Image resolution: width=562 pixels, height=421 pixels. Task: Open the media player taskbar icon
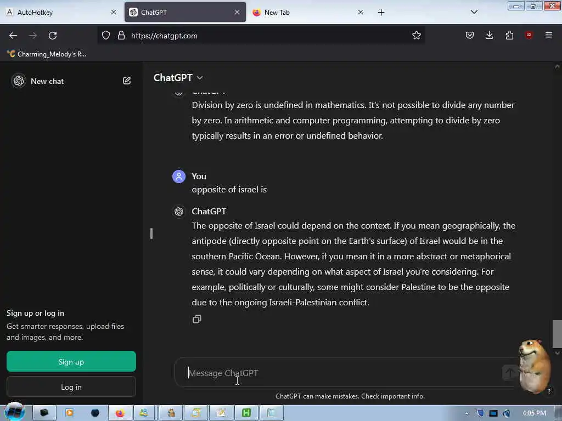[x=70, y=413]
